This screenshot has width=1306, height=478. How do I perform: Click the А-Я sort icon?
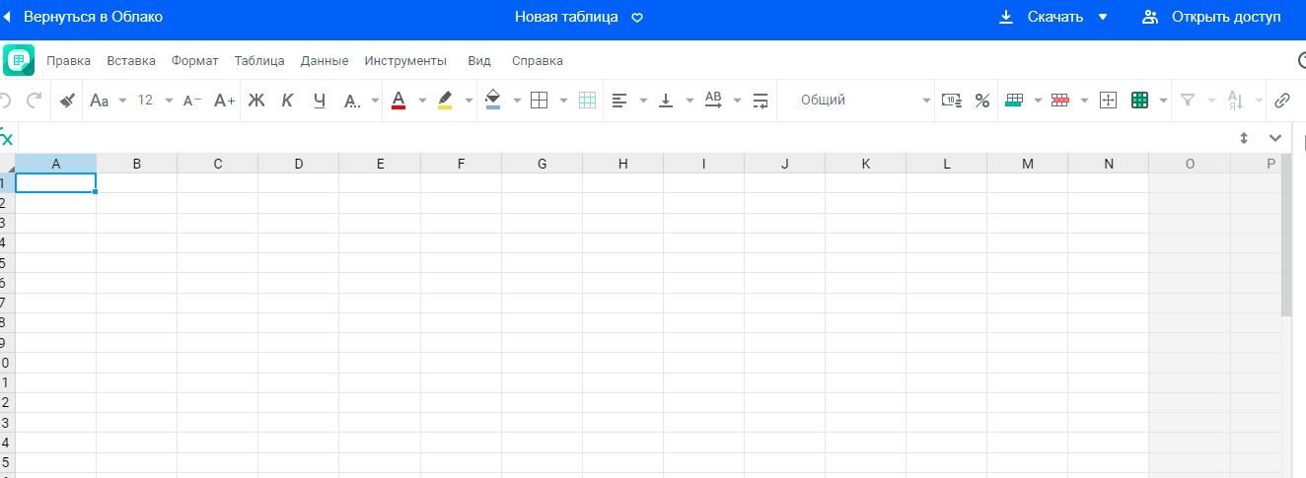click(x=1234, y=100)
